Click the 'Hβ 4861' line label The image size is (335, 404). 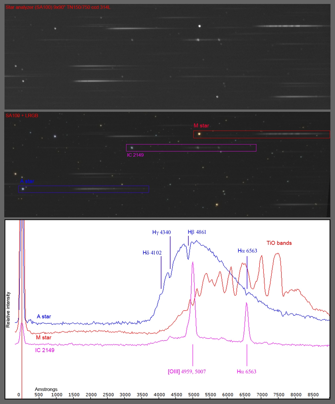coord(197,232)
